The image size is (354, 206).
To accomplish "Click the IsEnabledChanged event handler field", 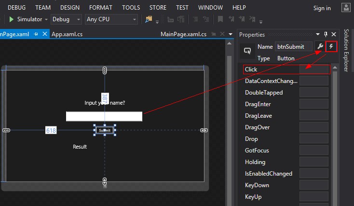I will 314,173.
